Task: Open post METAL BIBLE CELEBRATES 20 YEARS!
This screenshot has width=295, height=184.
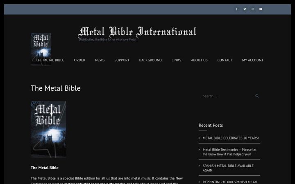Action: pos(231,138)
